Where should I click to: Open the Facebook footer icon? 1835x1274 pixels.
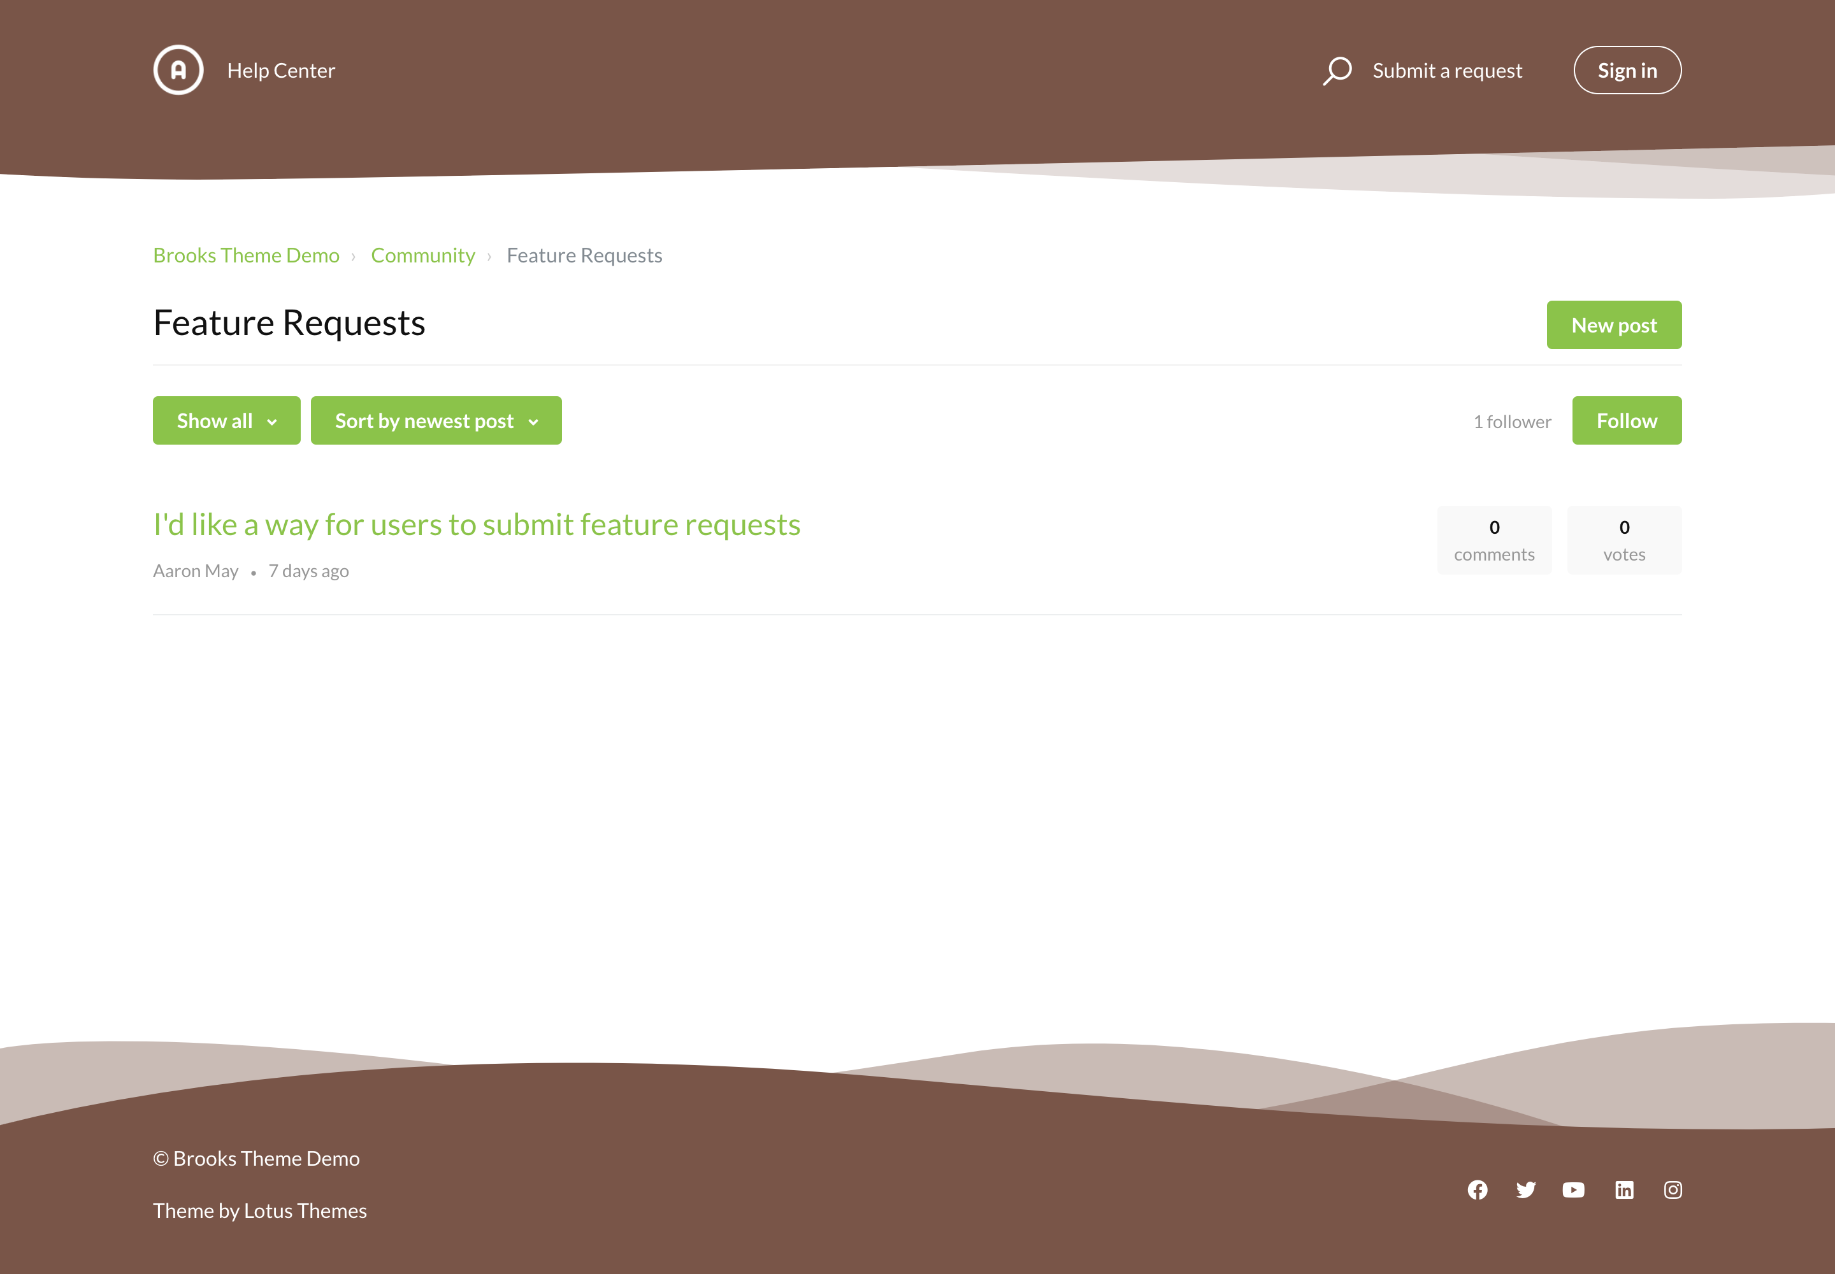click(1478, 1190)
